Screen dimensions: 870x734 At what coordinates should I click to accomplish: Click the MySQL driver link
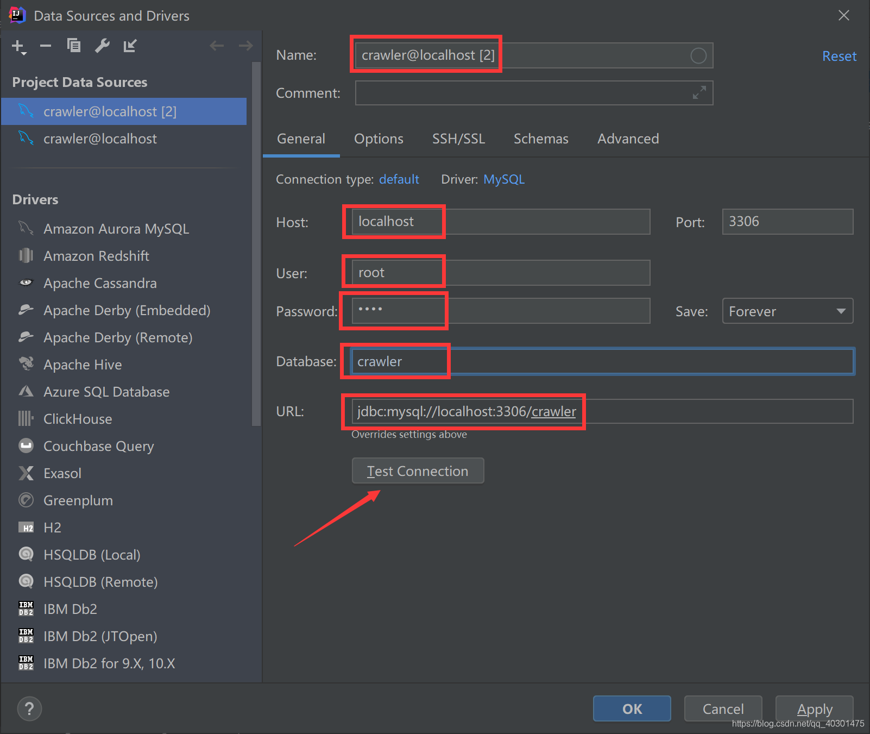(503, 179)
